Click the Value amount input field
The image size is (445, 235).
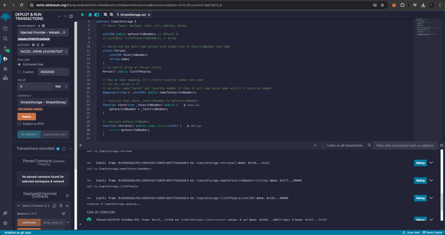click(x=35, y=86)
